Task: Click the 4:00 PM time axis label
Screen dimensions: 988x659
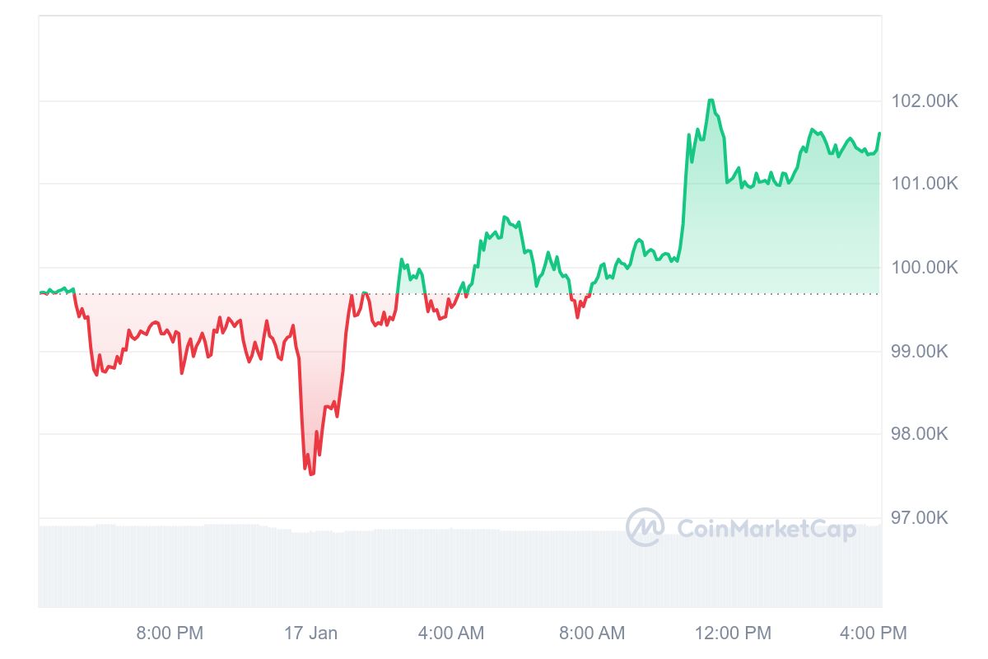Action: tap(873, 633)
